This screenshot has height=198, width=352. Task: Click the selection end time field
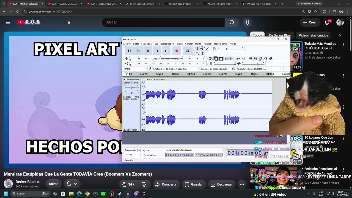[x=209, y=155]
